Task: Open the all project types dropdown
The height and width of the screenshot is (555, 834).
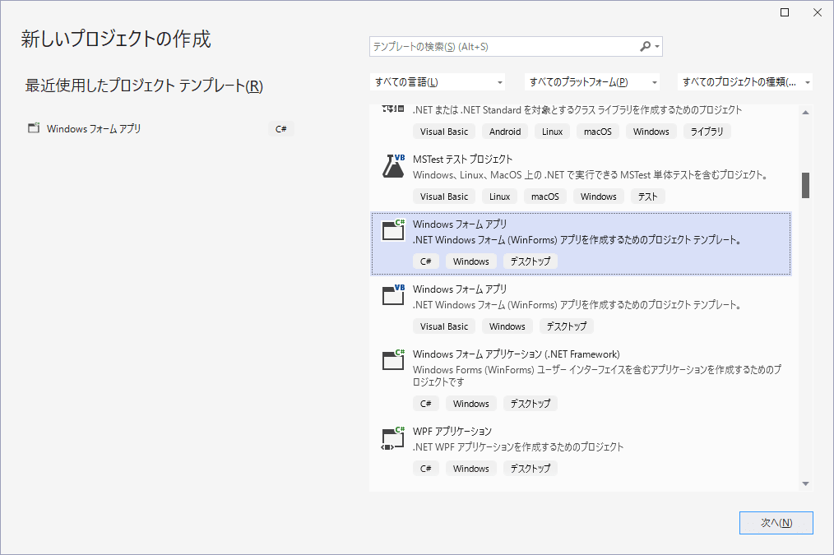Action: (744, 82)
